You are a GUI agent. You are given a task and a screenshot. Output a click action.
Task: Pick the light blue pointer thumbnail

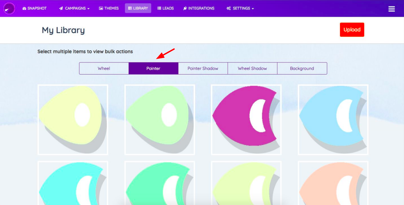(333, 120)
